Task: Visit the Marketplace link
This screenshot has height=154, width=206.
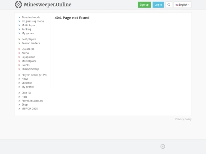Action: [x=29, y=61]
